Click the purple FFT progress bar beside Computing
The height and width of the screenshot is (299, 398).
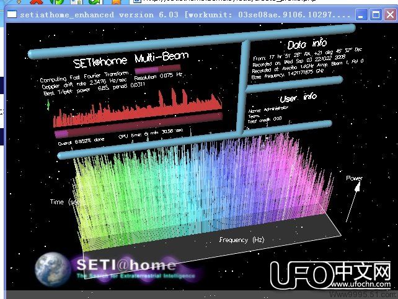coord(157,69)
